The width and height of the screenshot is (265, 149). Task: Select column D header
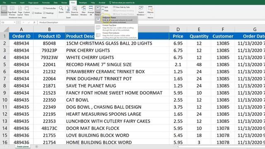point(178,29)
